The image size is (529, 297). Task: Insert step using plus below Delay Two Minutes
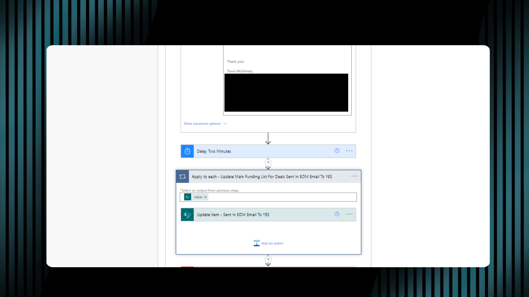coord(268,162)
